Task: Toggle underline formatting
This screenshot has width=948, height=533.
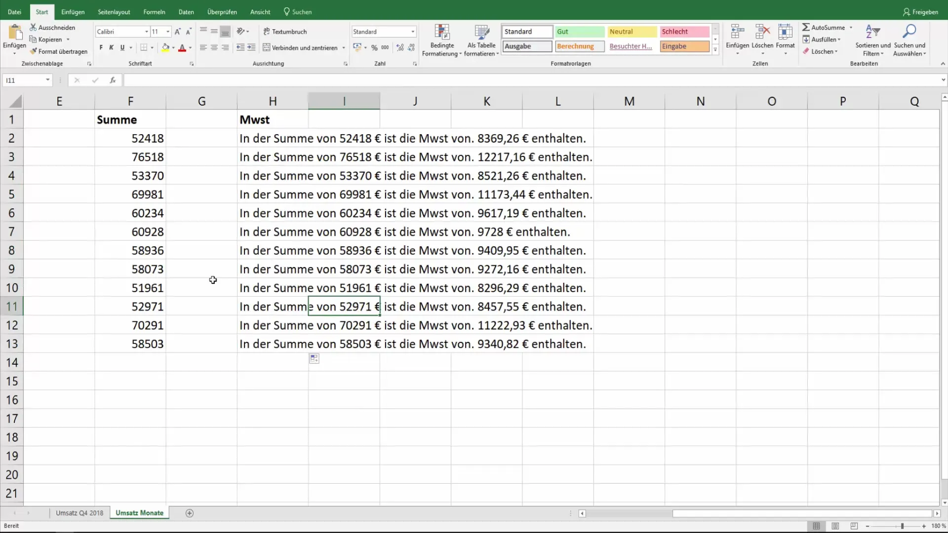Action: (x=122, y=48)
